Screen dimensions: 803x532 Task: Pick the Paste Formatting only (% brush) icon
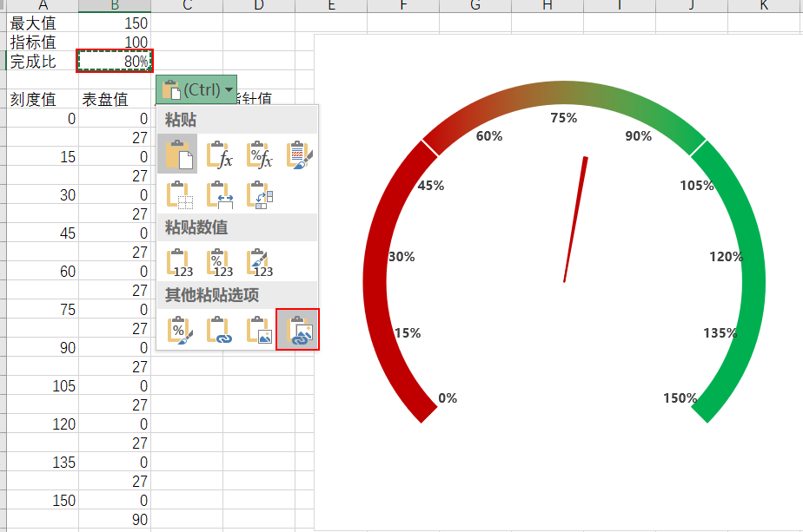point(179,330)
